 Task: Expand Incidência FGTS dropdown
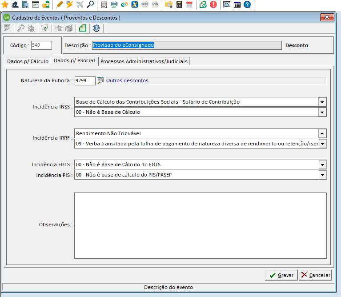point(323,165)
